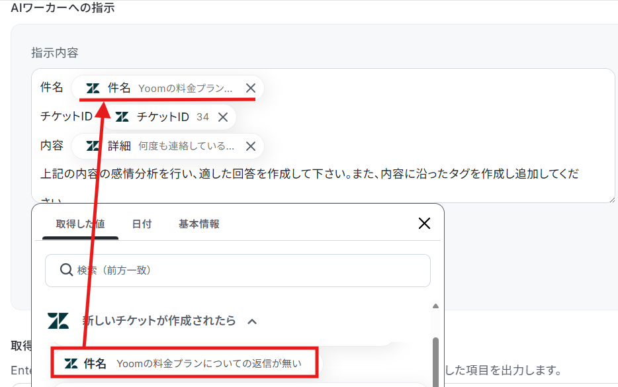Click the popup list scrollbar thumb
Image resolution: width=618 pixels, height=387 pixels.
pos(435,361)
